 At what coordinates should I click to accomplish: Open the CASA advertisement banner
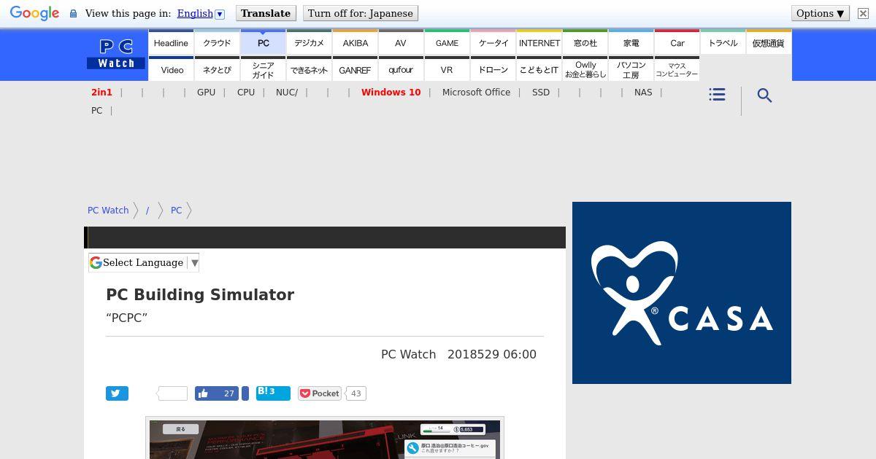point(682,293)
